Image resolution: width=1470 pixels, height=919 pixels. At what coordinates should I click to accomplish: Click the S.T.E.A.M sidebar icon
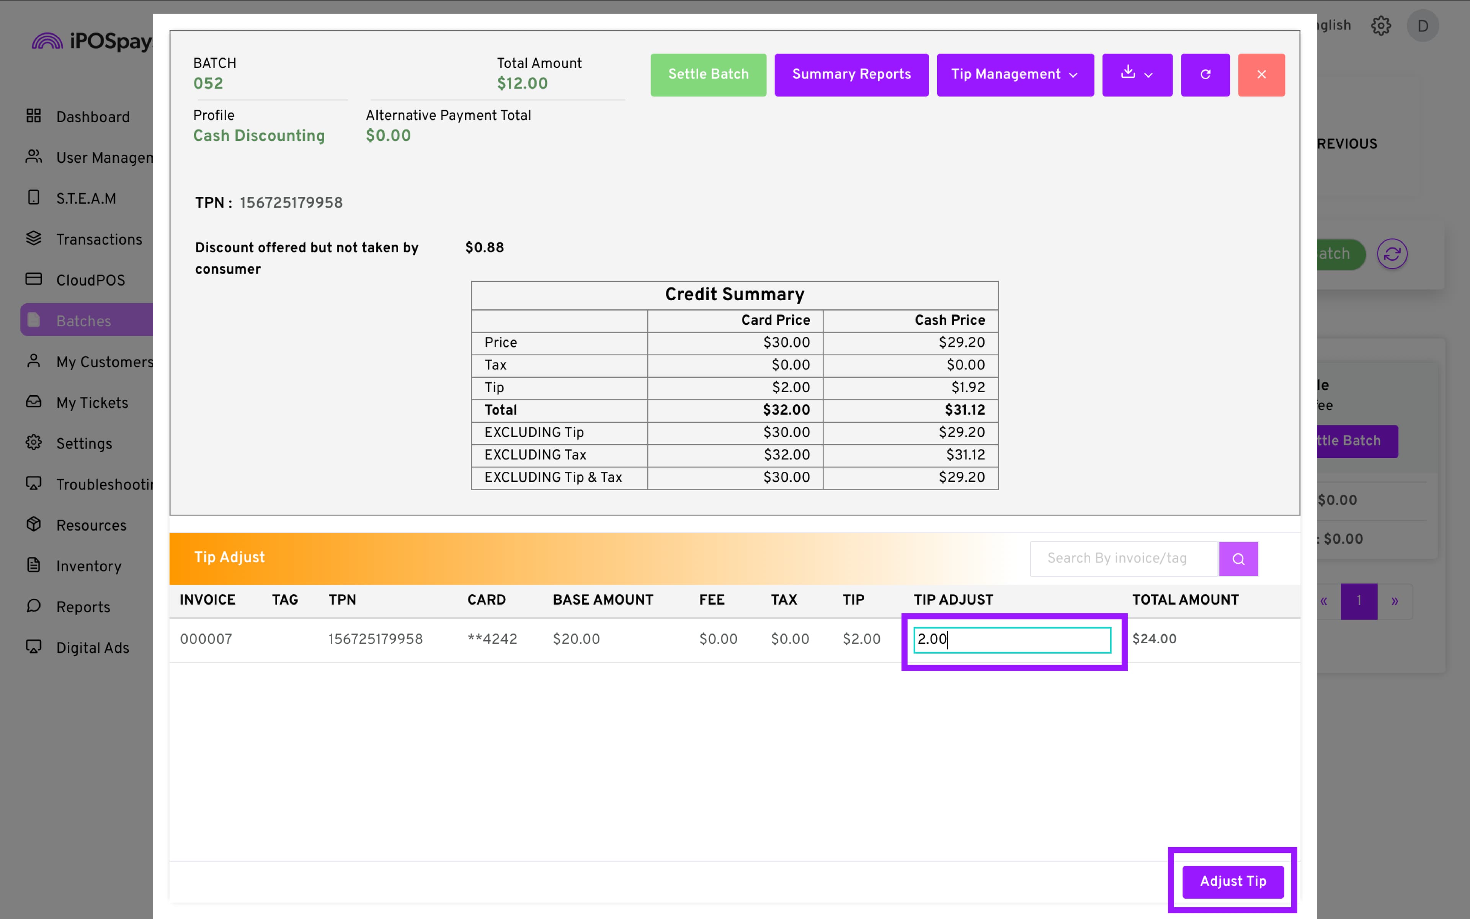click(34, 198)
